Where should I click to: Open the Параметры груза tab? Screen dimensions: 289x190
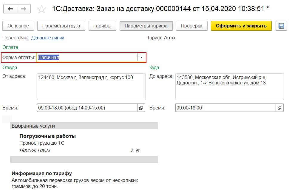click(x=61, y=26)
